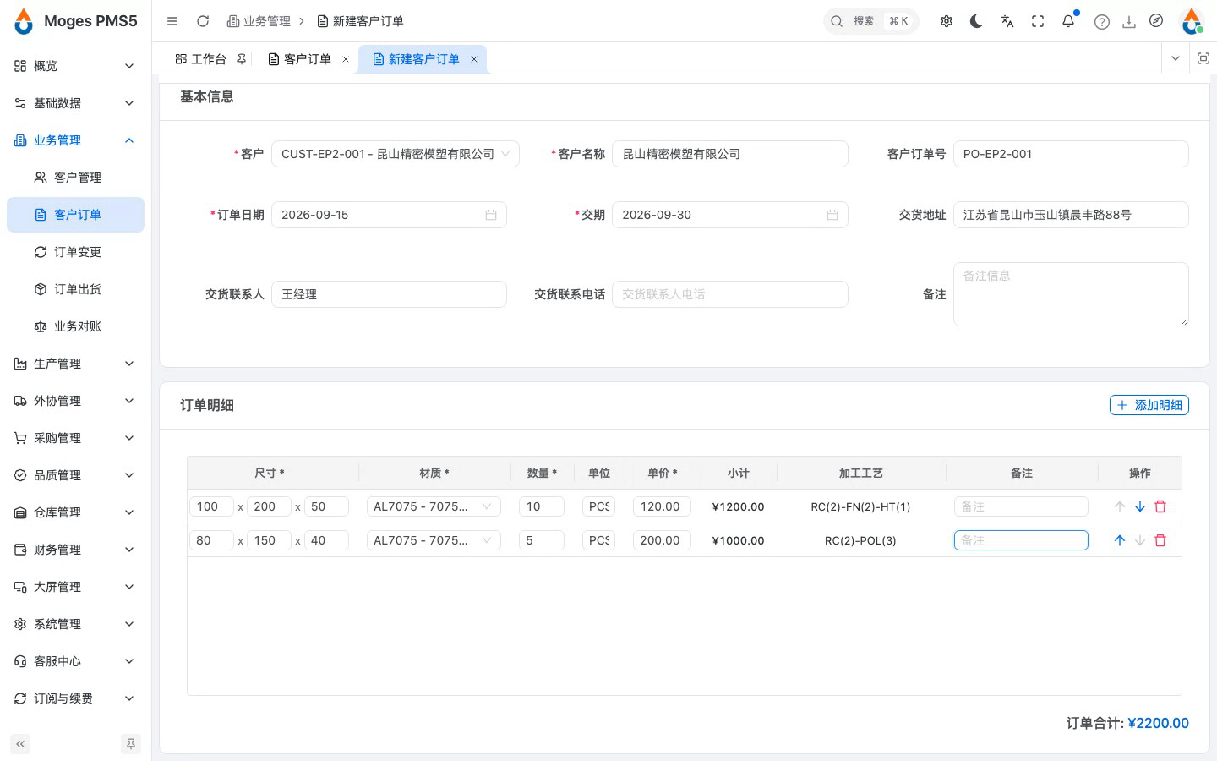Pin the 工作台 tab

tap(242, 59)
